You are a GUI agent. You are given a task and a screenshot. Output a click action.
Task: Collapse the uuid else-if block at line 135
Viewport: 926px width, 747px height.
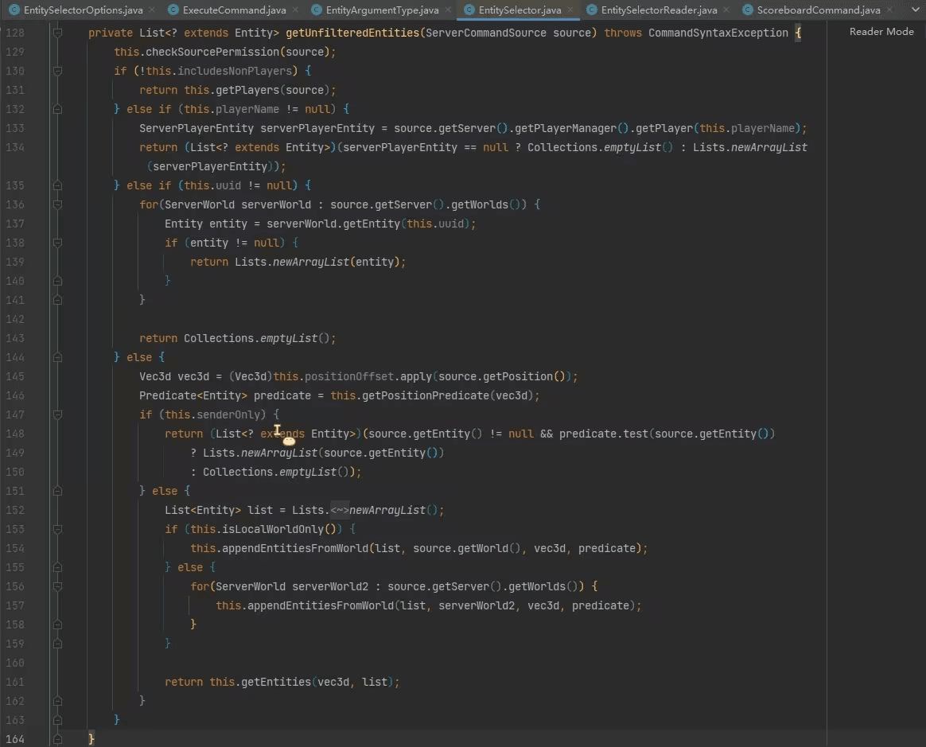click(57, 185)
